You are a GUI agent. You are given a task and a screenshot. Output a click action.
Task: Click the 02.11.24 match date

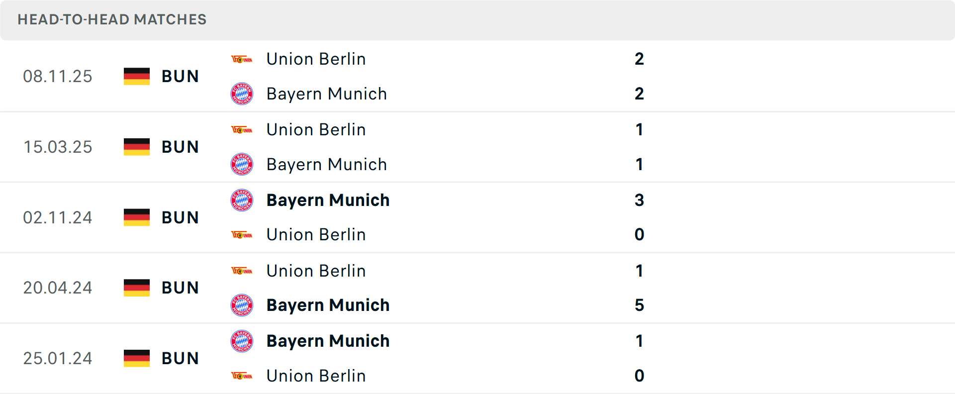click(x=58, y=217)
